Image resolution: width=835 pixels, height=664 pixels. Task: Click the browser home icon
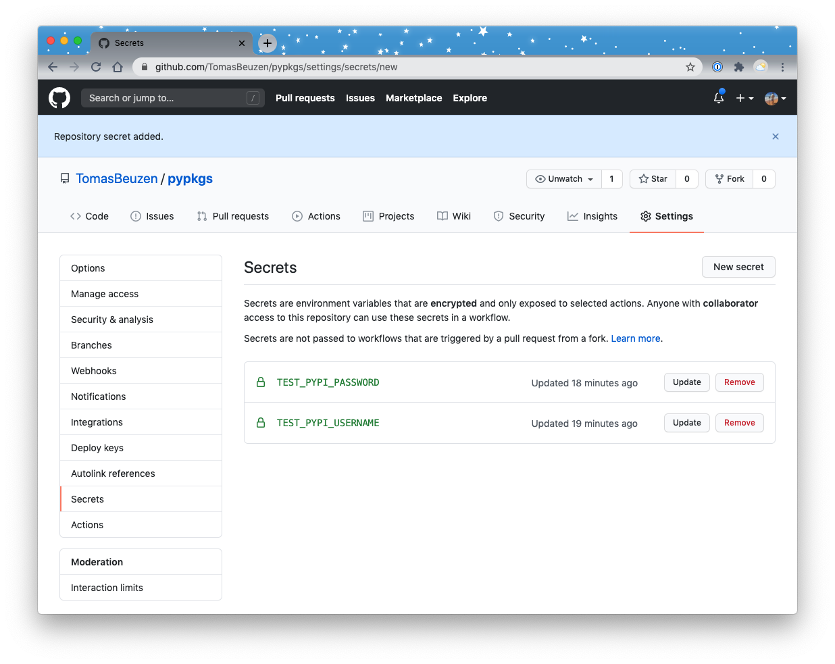click(x=118, y=67)
